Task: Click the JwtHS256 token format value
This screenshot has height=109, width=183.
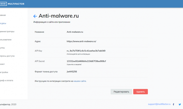Action: (72, 72)
